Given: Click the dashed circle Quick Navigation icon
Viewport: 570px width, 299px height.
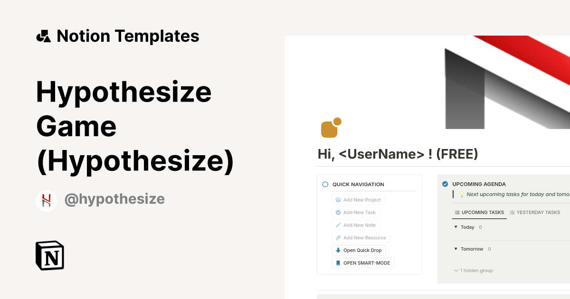Looking at the screenshot, I should 325,184.
